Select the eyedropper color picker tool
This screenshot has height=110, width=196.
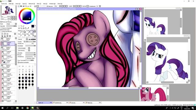tap(28, 28)
